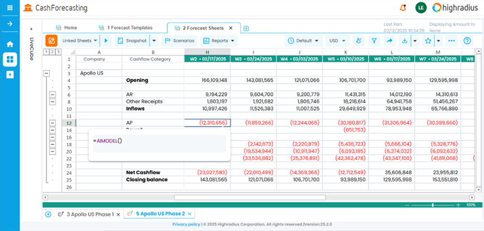Collapse the Apollo US group in row 3
Screen dimensions: 484x231
point(47,73)
